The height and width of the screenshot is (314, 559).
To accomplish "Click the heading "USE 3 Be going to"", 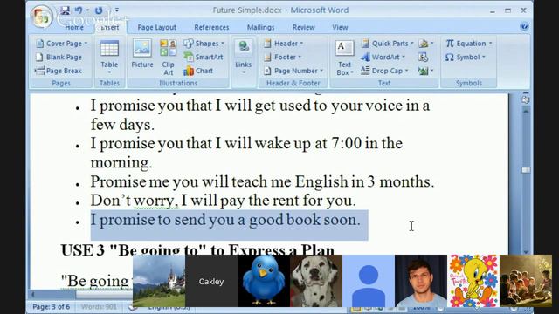I will coord(197,250).
